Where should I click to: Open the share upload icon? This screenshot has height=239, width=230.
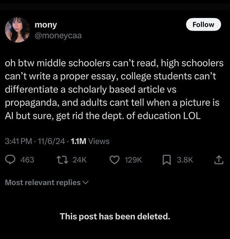pyautogui.click(x=219, y=160)
